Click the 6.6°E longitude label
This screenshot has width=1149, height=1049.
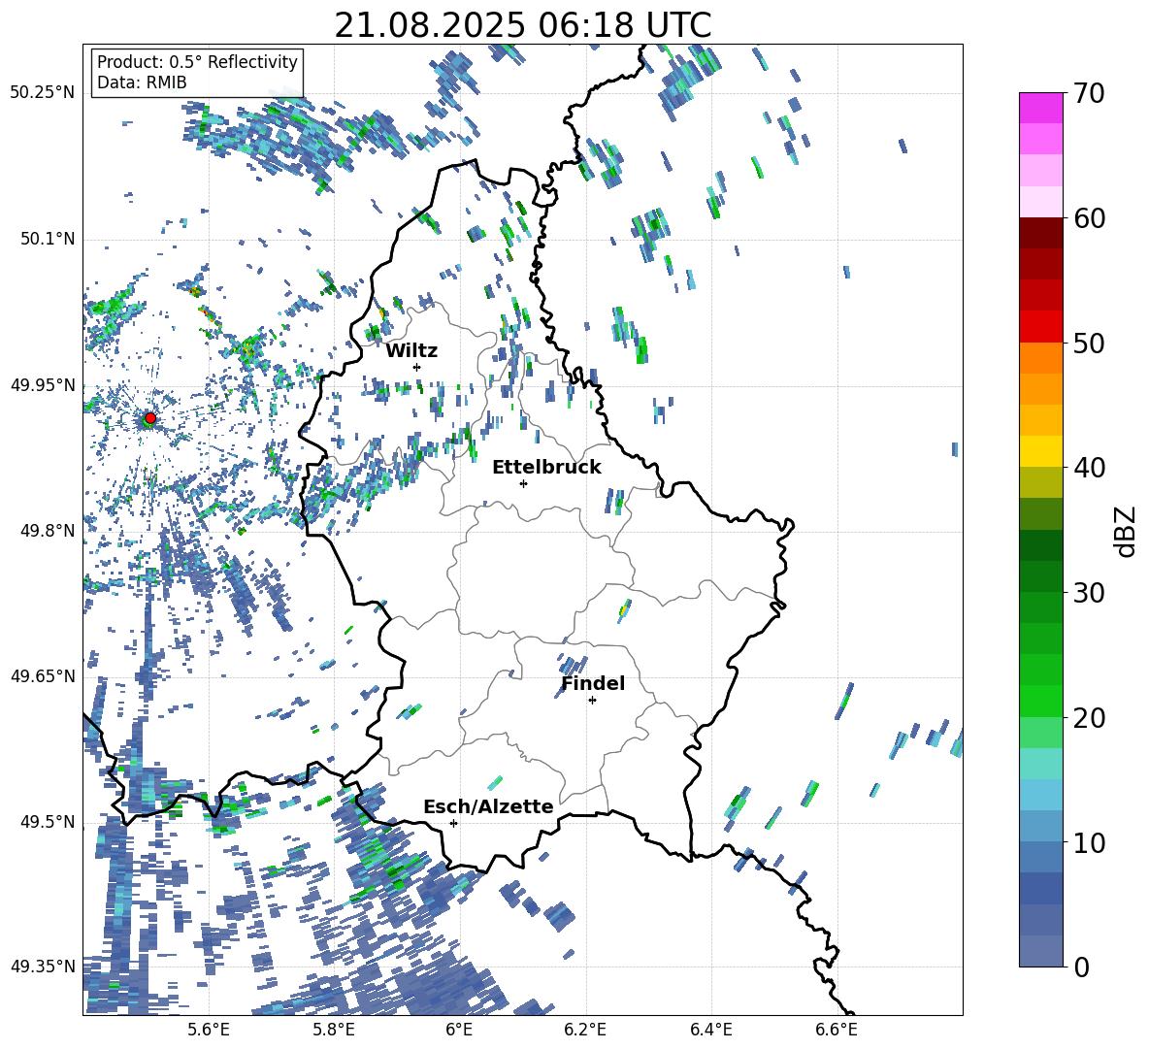tap(837, 1030)
